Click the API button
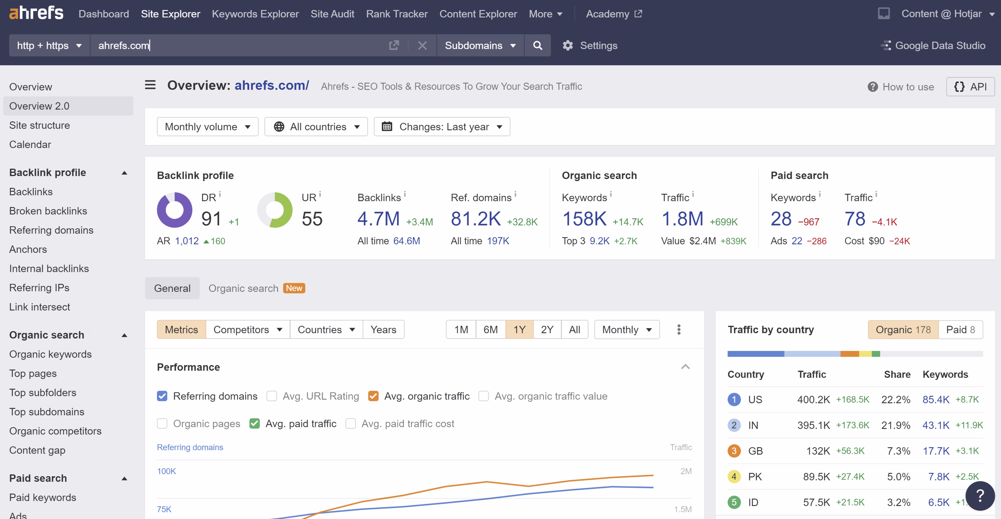 [x=970, y=86]
